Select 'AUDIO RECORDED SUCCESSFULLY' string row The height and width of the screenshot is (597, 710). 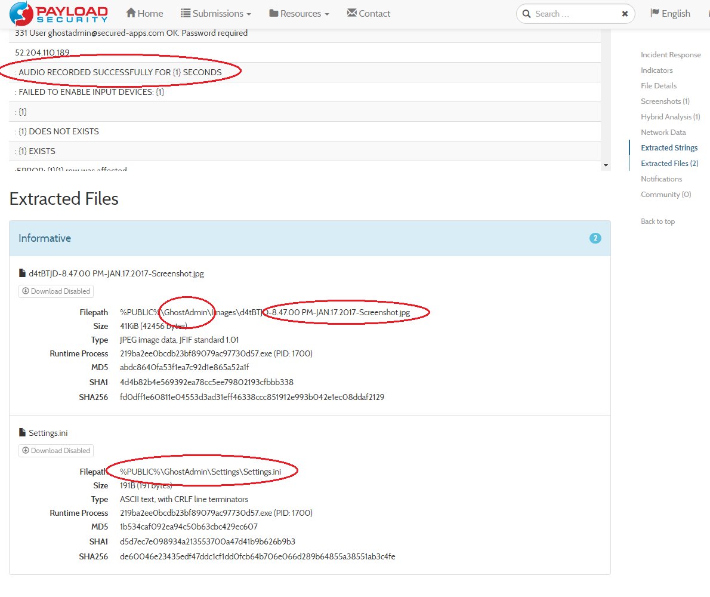tap(305, 72)
